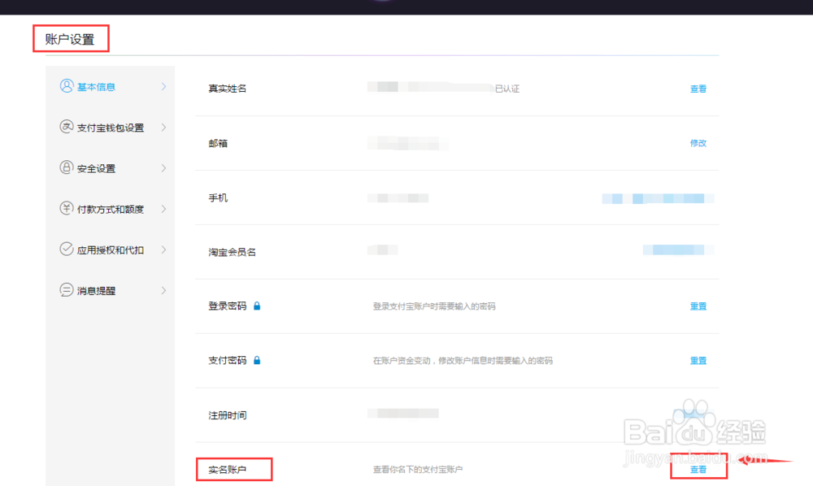Click the 支付密码 label
813x486 pixels.
click(x=227, y=360)
